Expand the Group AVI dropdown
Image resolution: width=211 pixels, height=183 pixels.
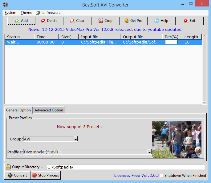coord(75,139)
